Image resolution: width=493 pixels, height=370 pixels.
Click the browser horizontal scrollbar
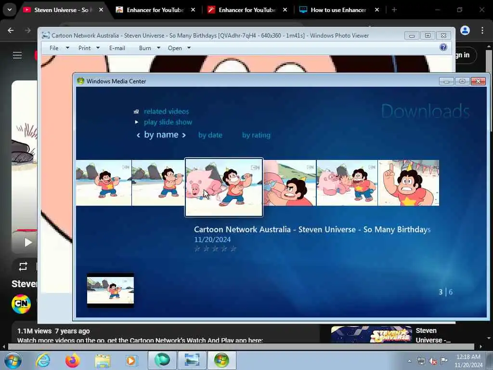coord(241,347)
